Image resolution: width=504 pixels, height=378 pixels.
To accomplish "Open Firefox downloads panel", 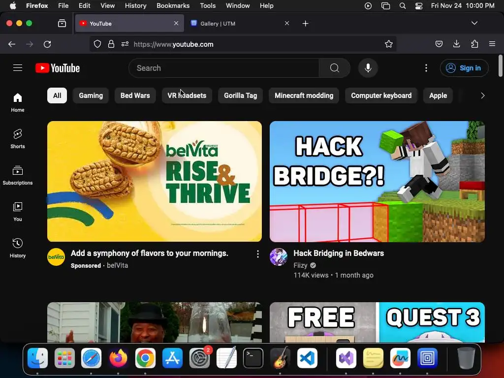I will 456,44.
